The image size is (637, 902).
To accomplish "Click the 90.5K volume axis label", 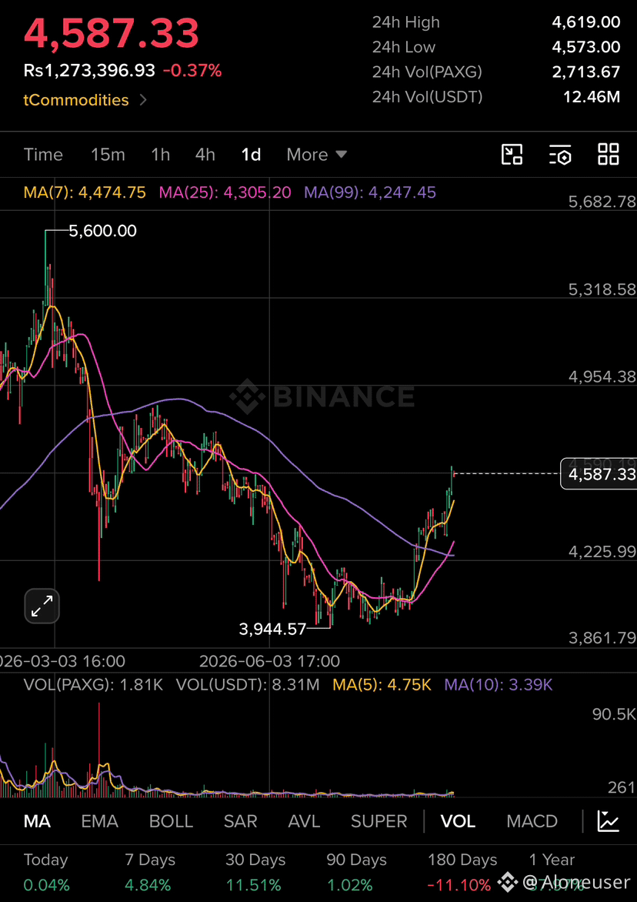I will tap(614, 714).
